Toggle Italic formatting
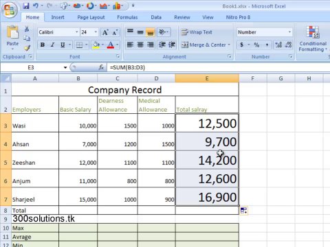The height and width of the screenshot is (247, 330). pyautogui.click(x=52, y=45)
